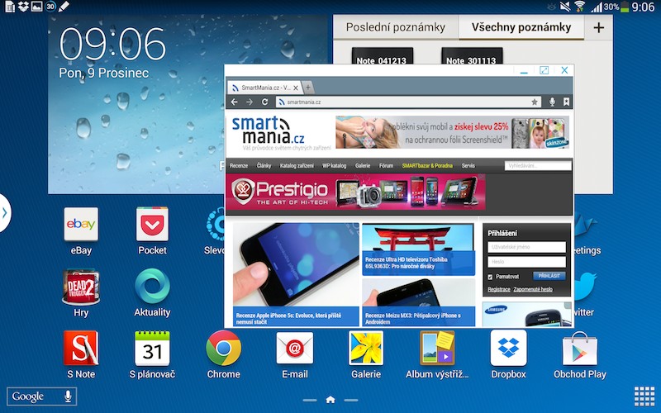Image resolution: width=661 pixels, height=413 pixels.
Task: Go back in the browser
Action: pos(235,102)
